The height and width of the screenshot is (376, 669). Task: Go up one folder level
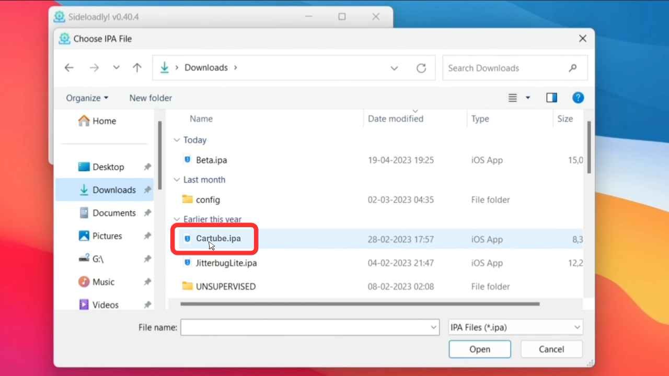click(137, 68)
